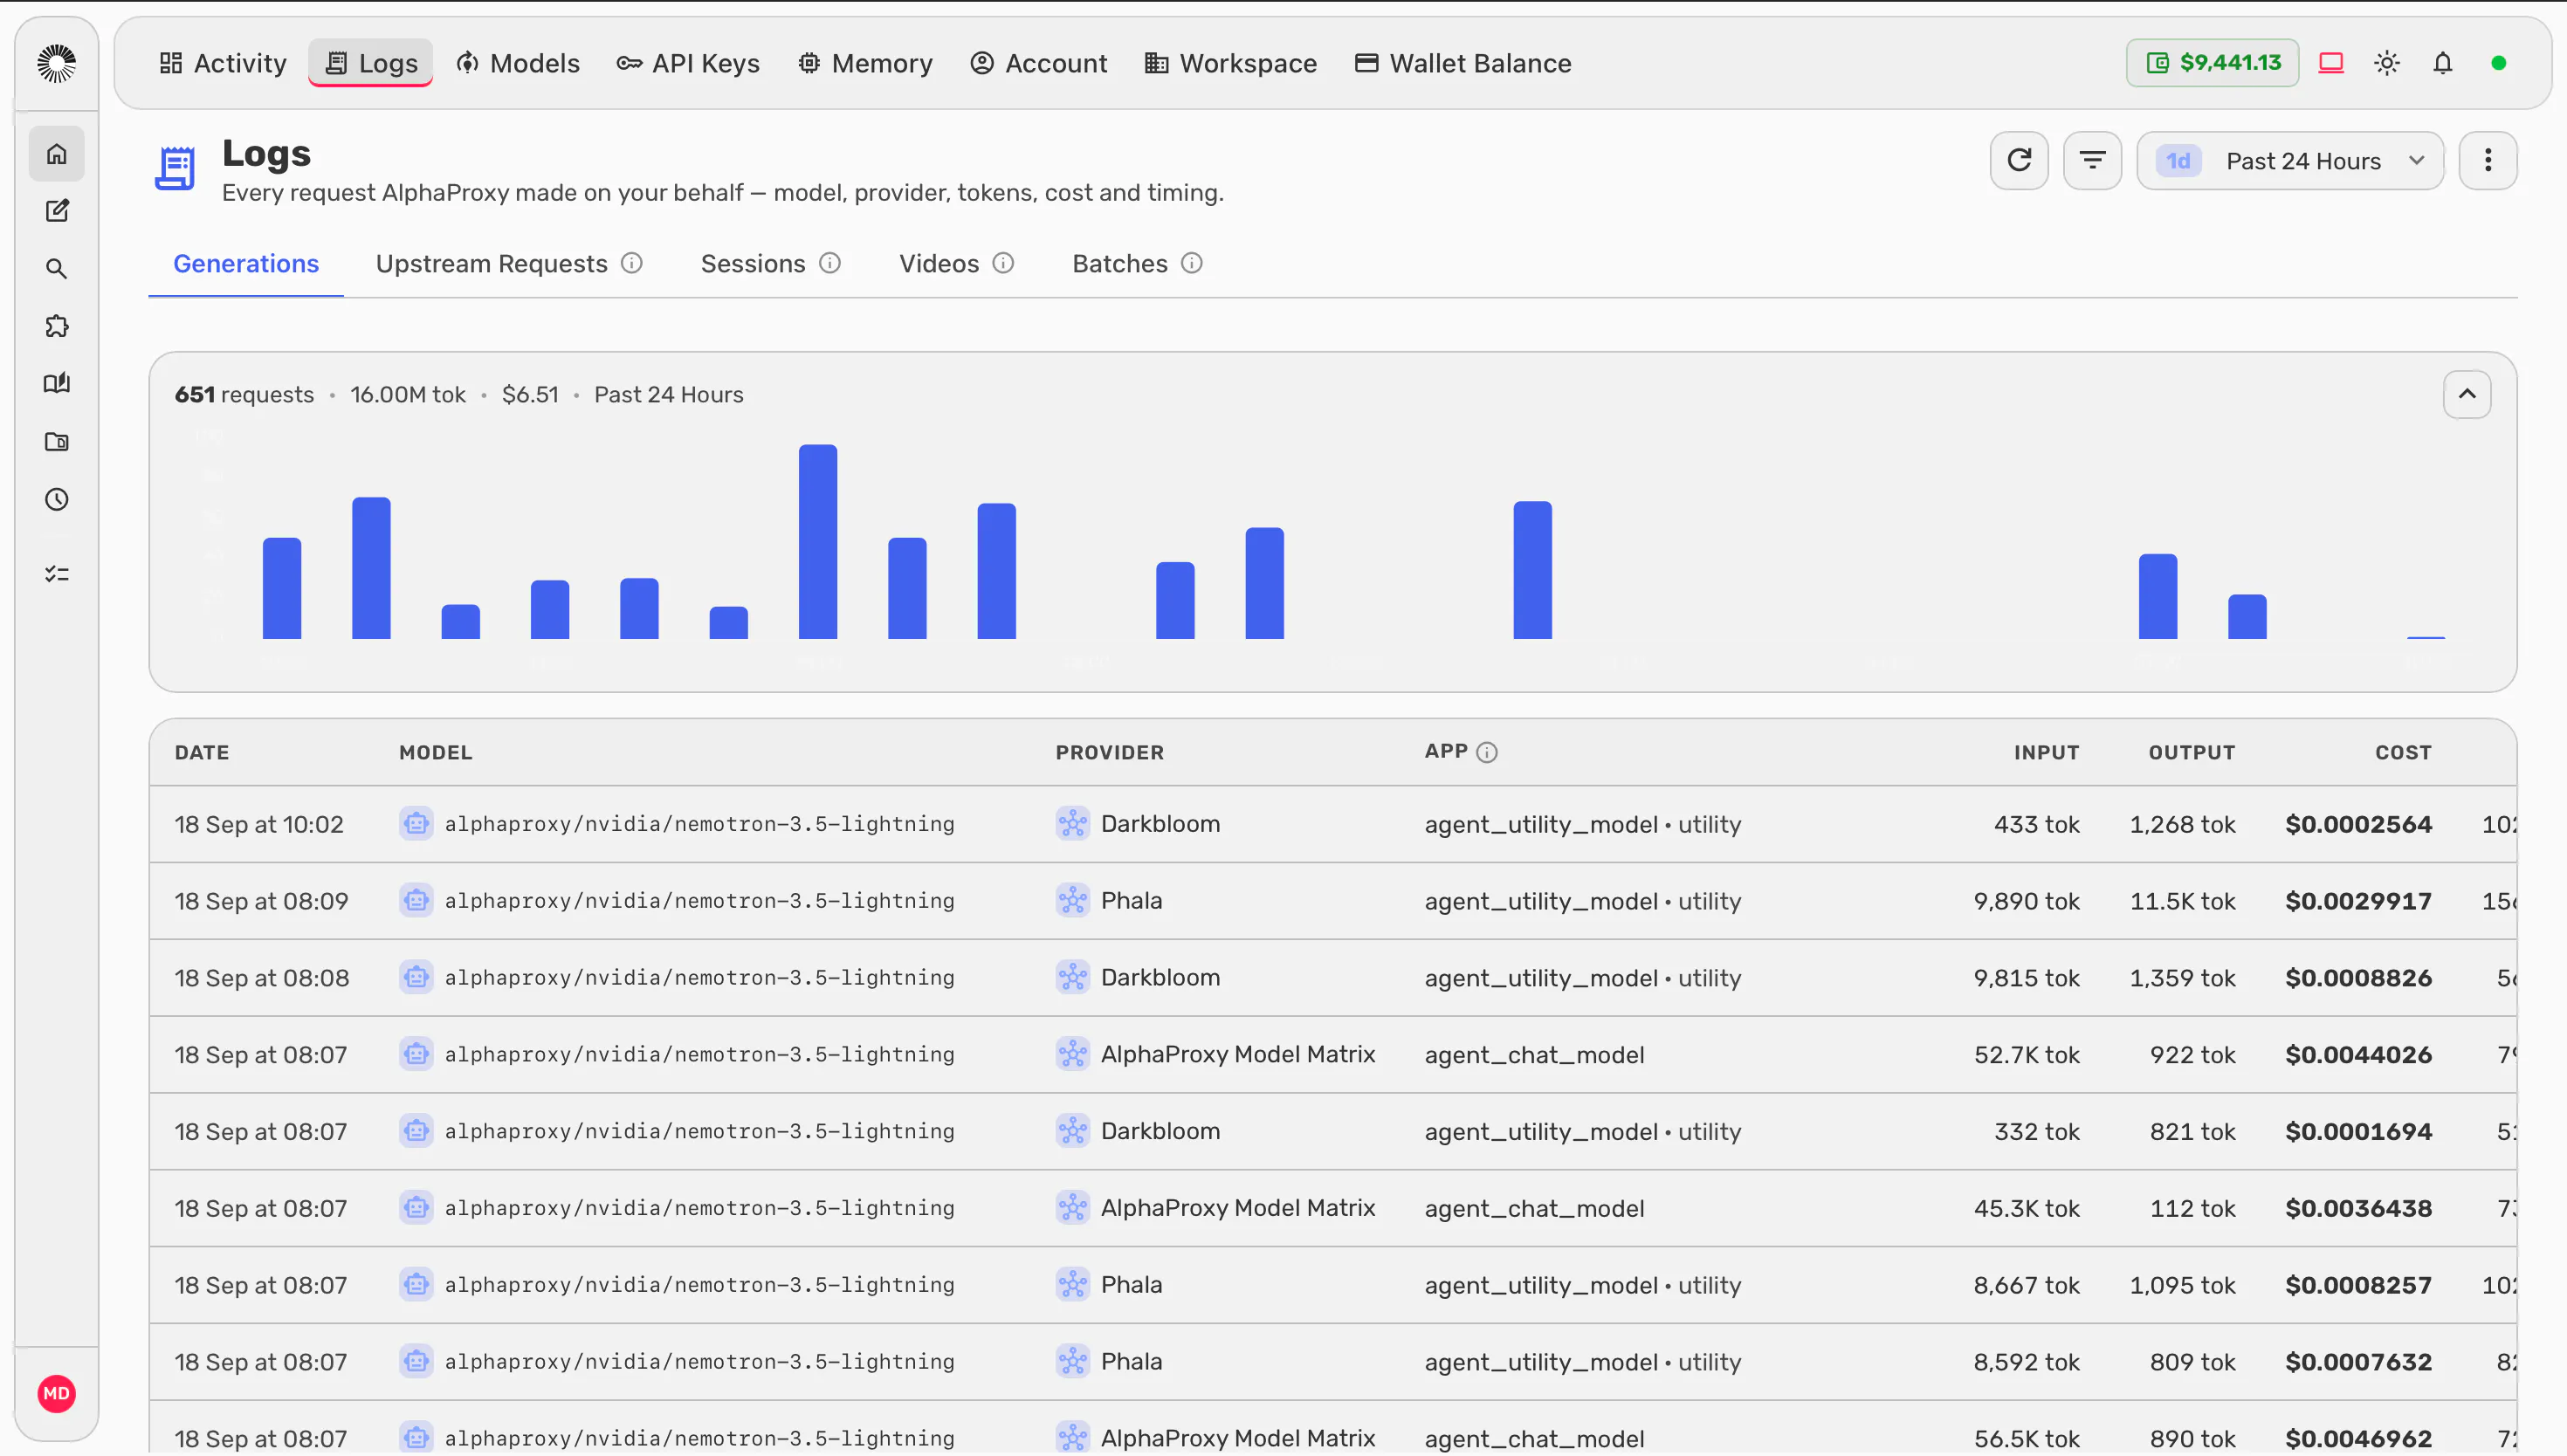Open the notifications bell
Image resolution: width=2567 pixels, height=1456 pixels.
(x=2443, y=63)
